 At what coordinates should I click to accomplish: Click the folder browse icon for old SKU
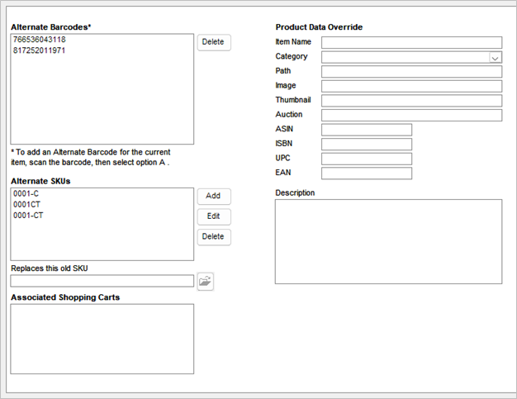tap(206, 282)
